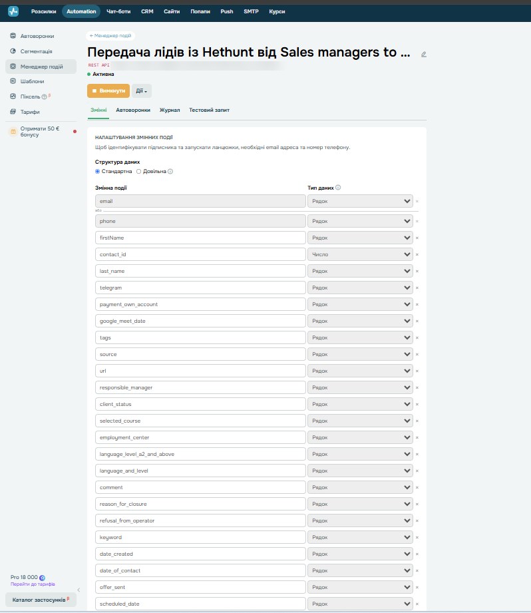
Task: Open Курси top menu item
Action: point(277,11)
